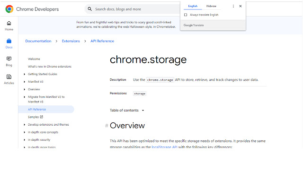Click the chrome.storage page heading
Viewport: 303px width, 189px height.
tap(148, 60)
